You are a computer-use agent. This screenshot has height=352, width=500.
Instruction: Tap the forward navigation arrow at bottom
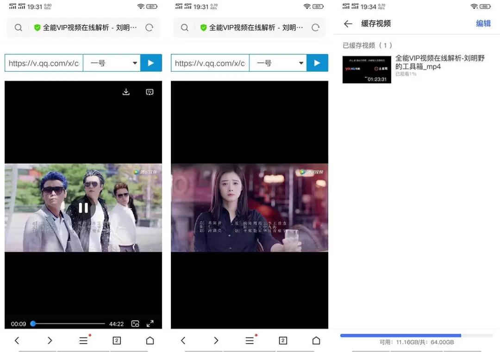[50, 340]
